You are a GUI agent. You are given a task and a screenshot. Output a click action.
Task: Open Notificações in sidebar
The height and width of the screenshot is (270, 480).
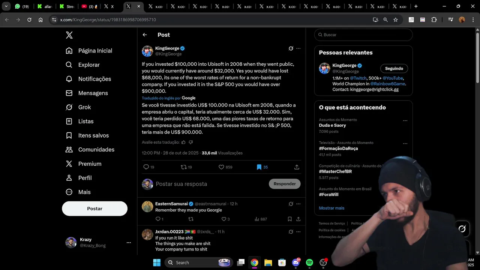(88, 79)
